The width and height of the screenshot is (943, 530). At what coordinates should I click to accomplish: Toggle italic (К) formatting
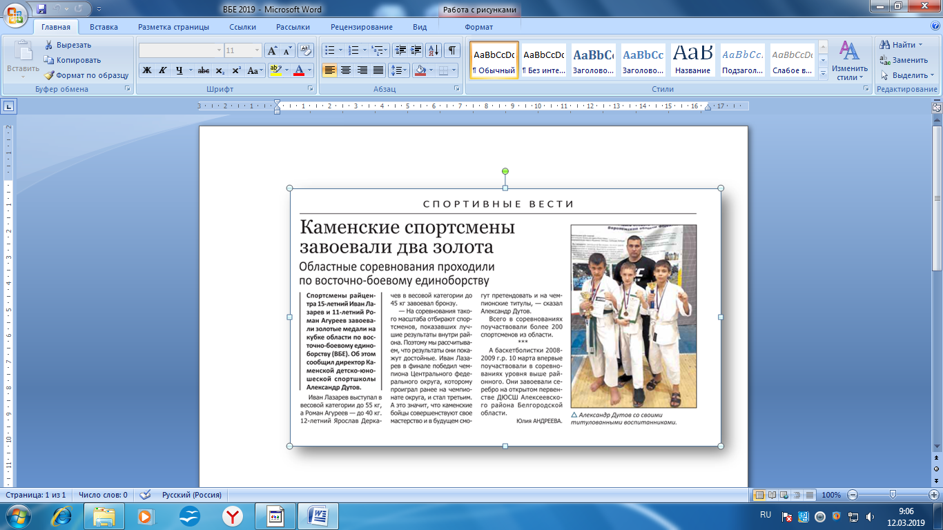(163, 70)
